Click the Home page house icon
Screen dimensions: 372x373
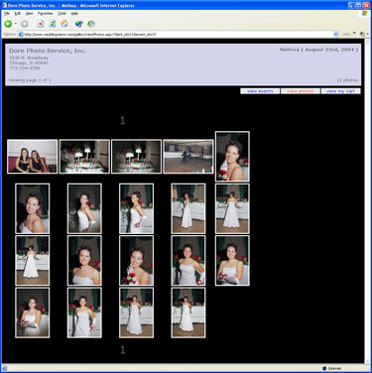(64, 24)
